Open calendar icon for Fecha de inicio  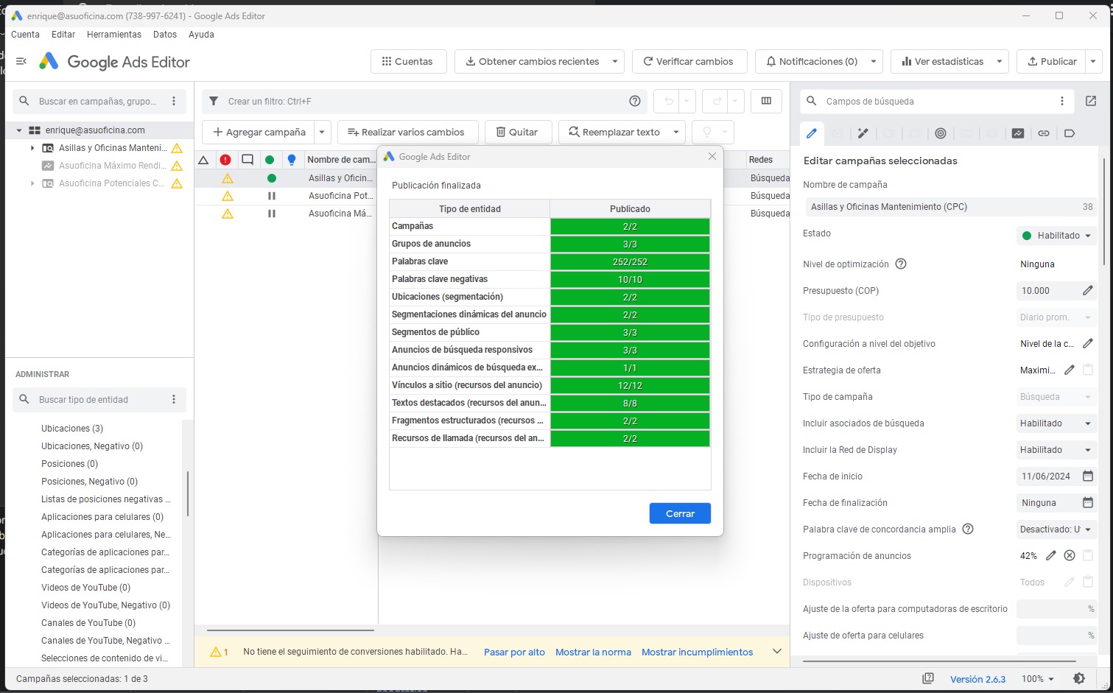point(1087,476)
